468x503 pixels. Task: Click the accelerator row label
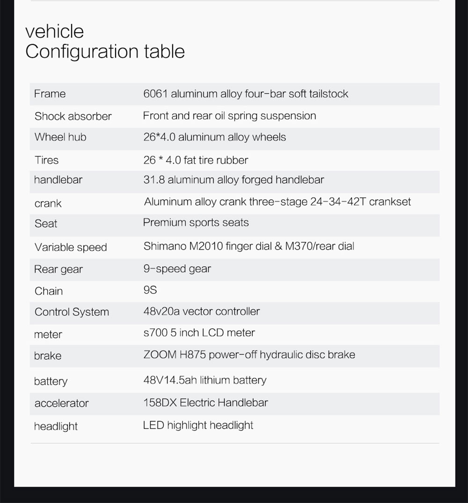tap(61, 403)
